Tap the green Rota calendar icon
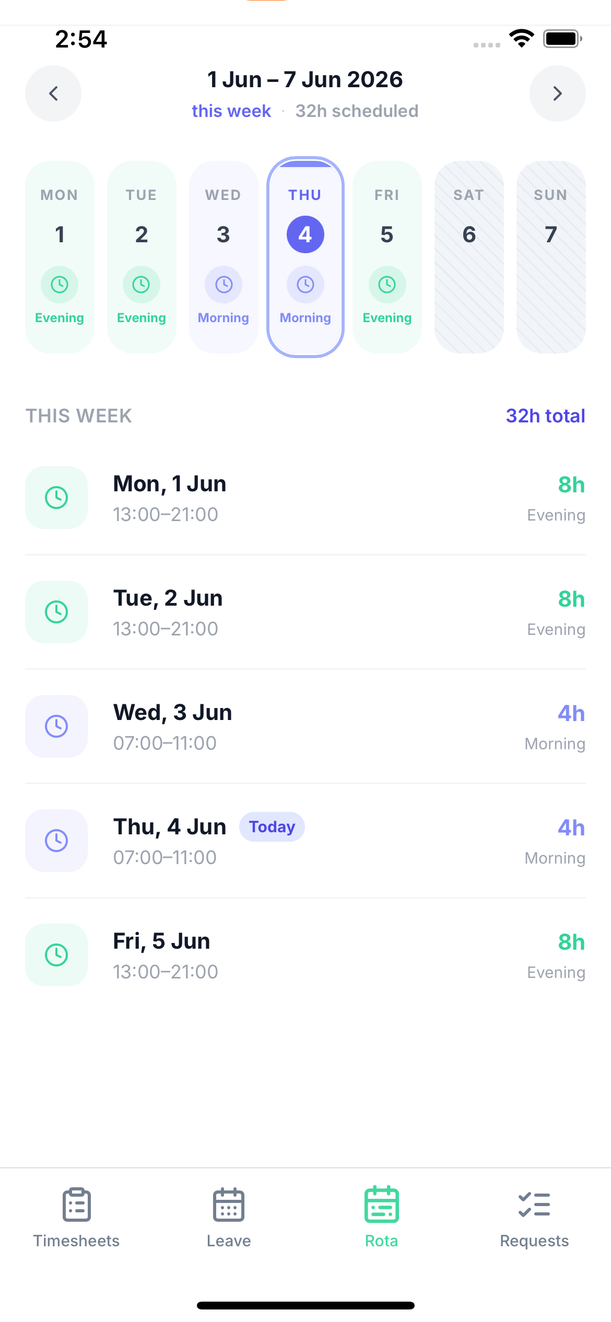Screen dimensions: 611x1322 [382, 1205]
